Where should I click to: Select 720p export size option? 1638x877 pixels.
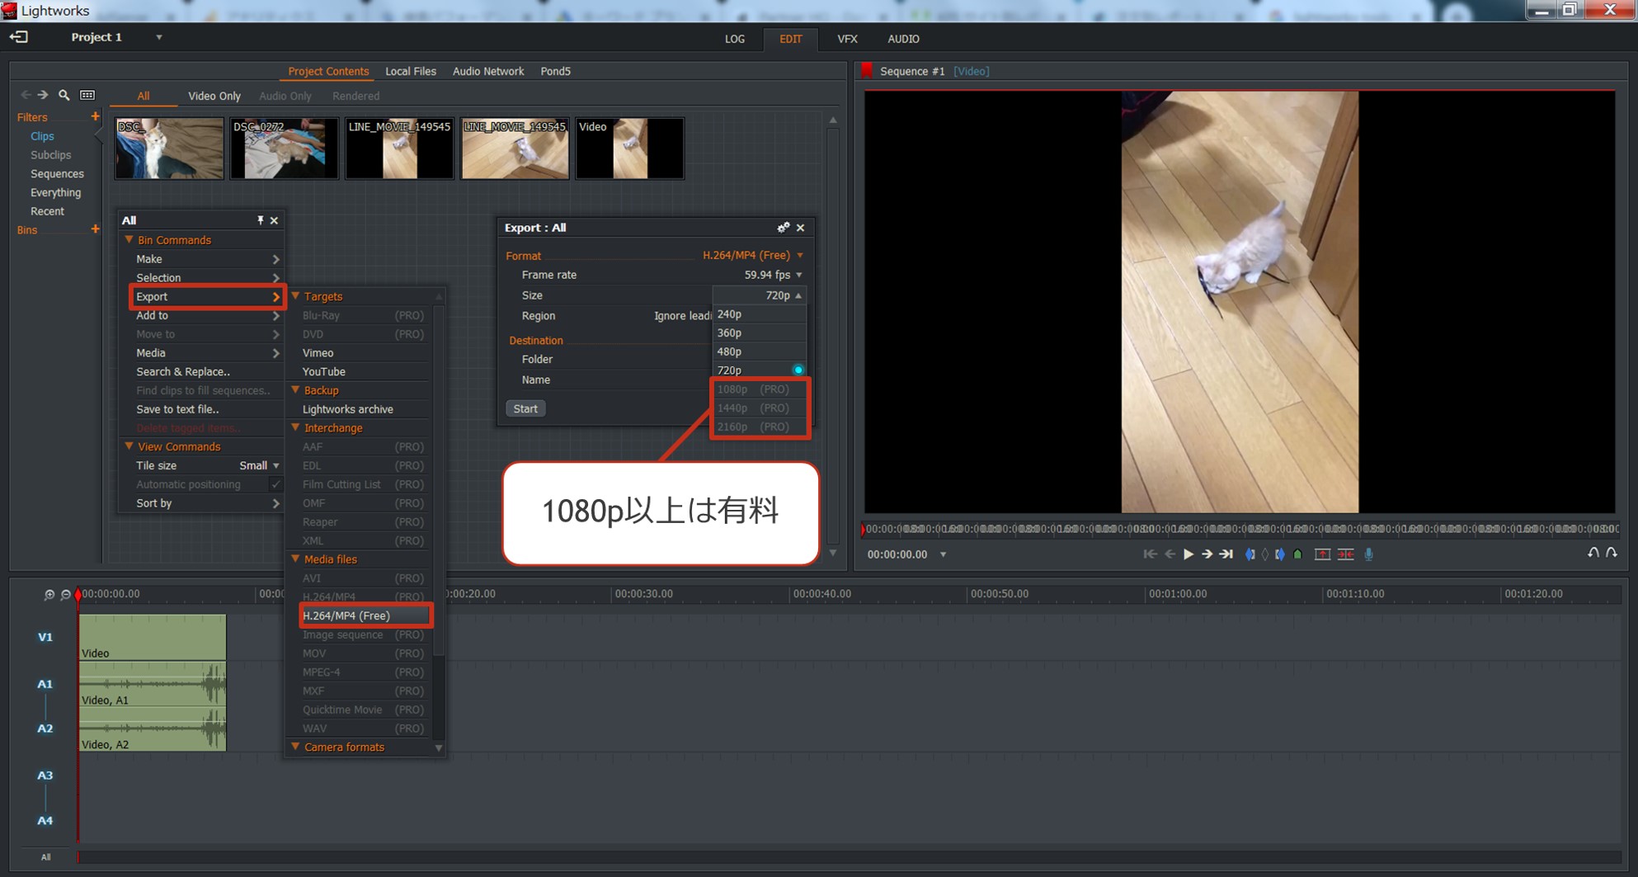[759, 370]
